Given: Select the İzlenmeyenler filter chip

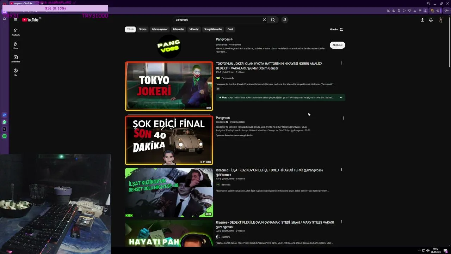Looking at the screenshot, I should [160, 29].
